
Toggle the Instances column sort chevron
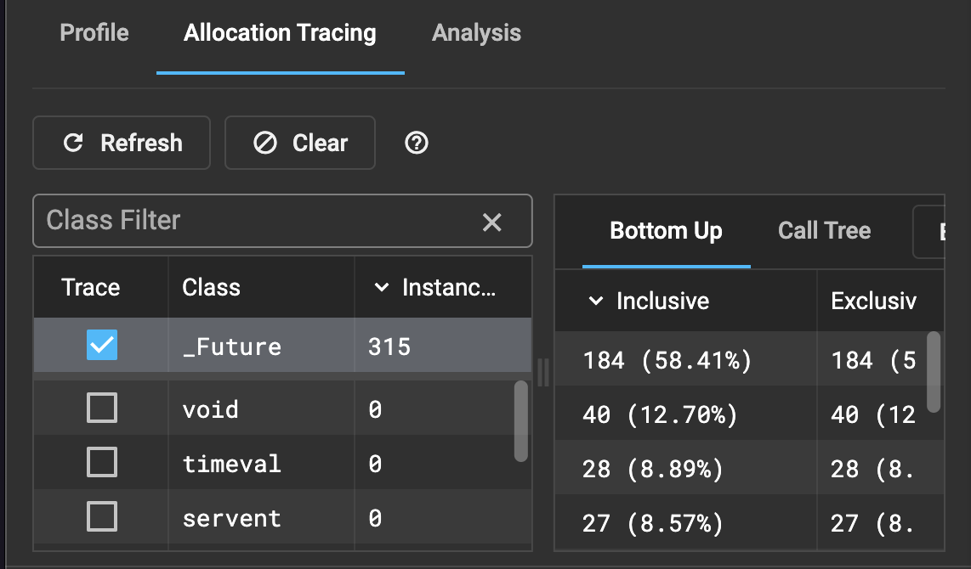[380, 287]
